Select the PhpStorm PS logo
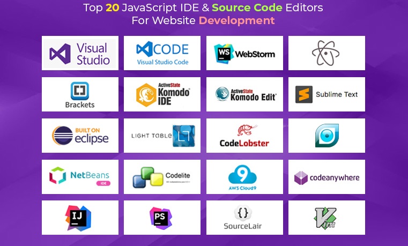This screenshot has height=246, width=408. [162, 218]
